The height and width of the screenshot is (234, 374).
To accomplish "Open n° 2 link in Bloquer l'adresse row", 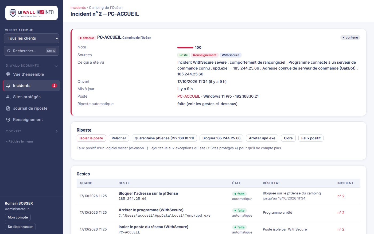I will pyautogui.click(x=341, y=196).
